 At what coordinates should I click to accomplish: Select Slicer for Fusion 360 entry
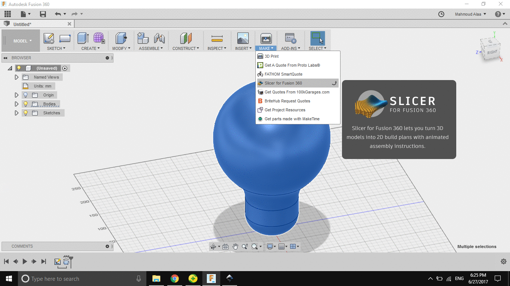[x=298, y=83]
